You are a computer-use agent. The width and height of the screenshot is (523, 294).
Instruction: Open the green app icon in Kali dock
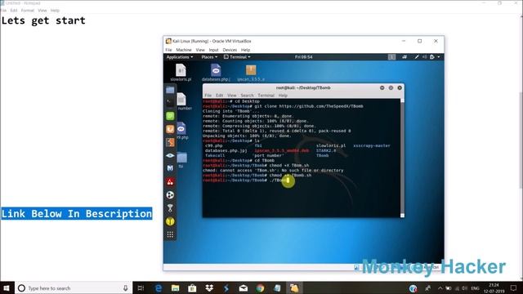click(170, 116)
